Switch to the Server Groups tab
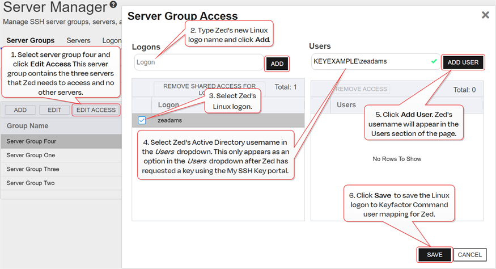Viewport: 496px width, 269px height. [30, 40]
